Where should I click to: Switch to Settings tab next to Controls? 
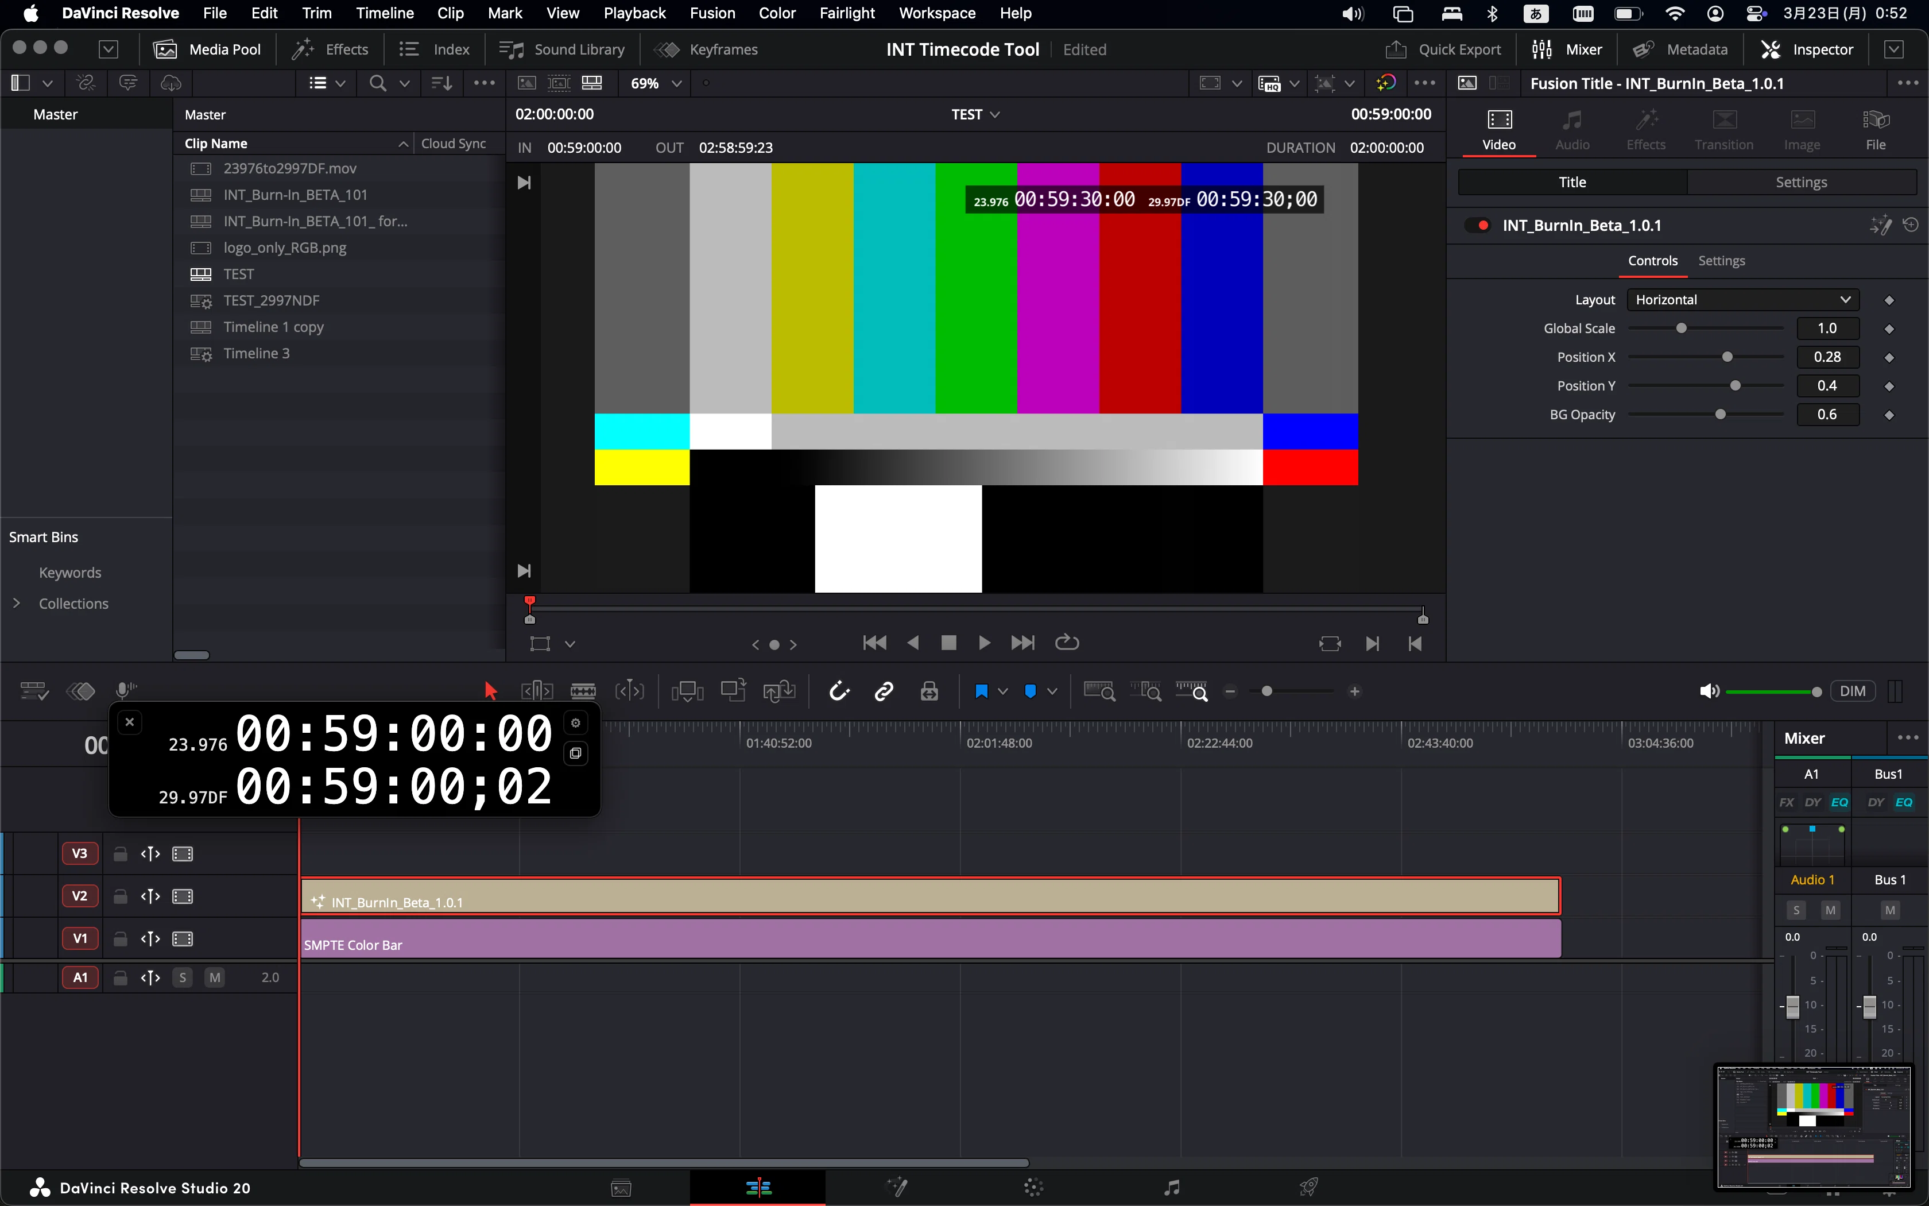click(x=1721, y=261)
